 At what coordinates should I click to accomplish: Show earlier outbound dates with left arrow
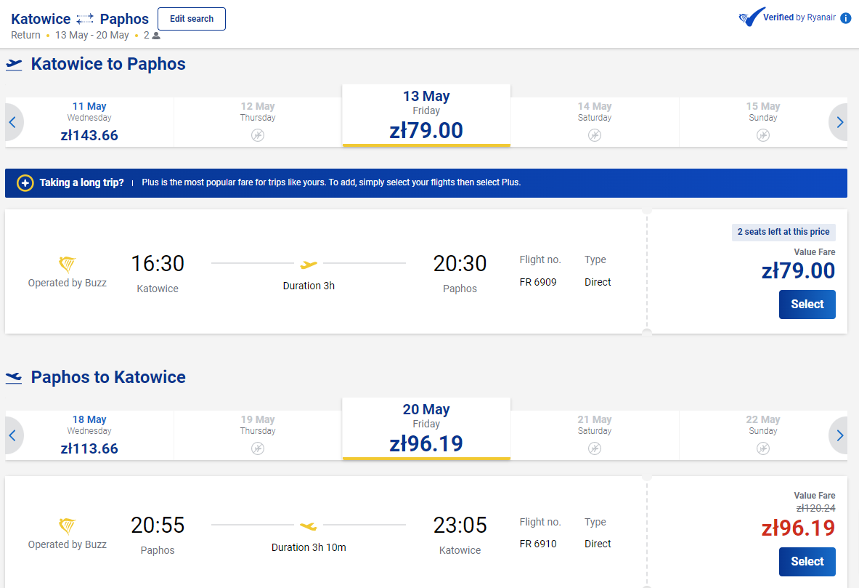[x=13, y=122]
